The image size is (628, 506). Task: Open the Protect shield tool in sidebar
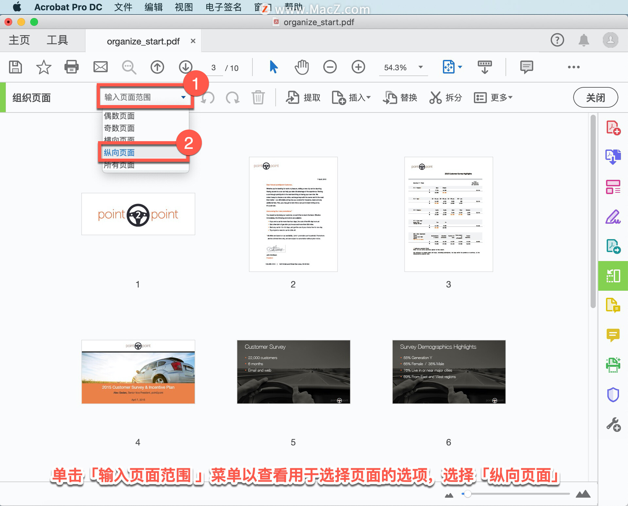[x=613, y=394]
